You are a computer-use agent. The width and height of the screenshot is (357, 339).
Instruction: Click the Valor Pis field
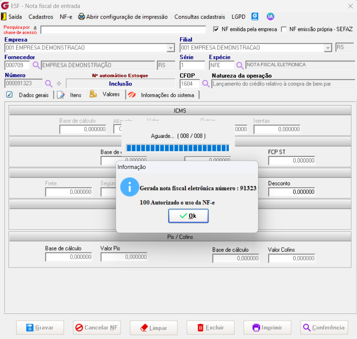coord(124,257)
